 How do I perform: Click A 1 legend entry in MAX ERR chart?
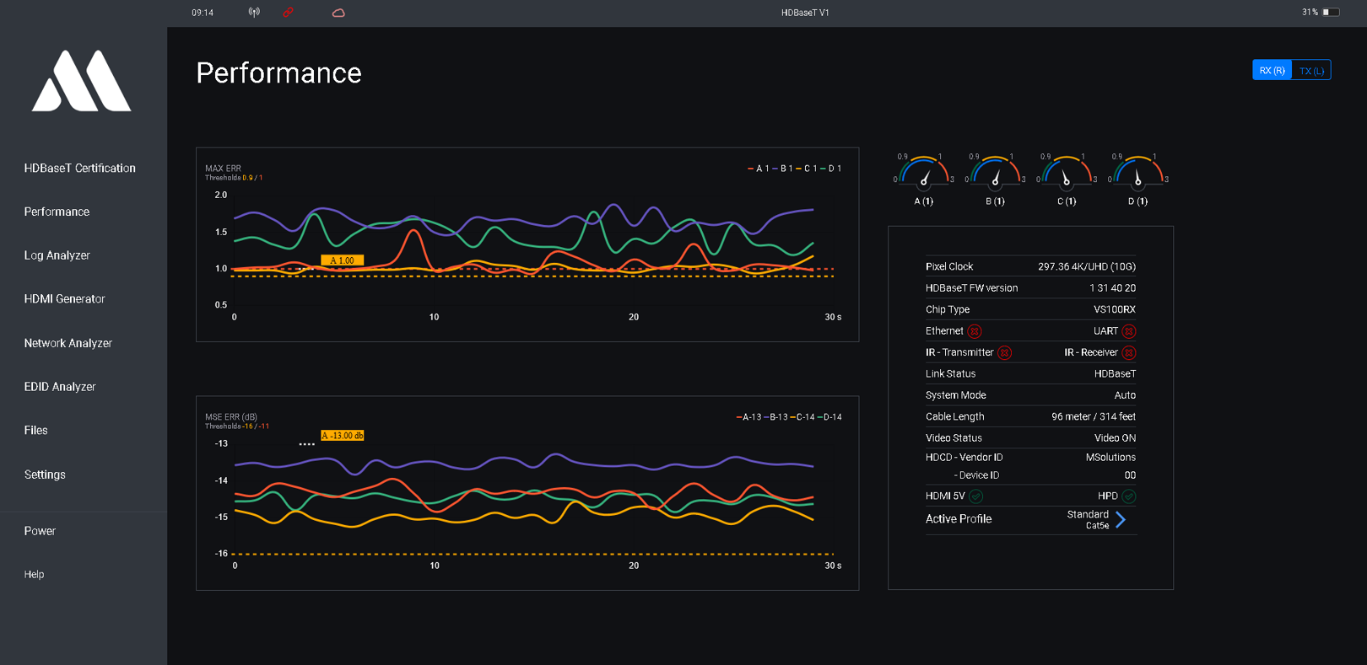point(759,169)
